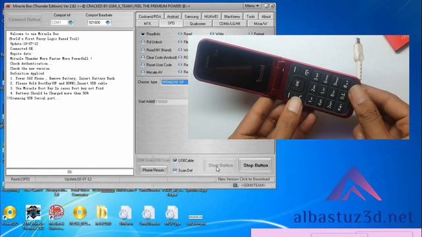Click 'Scanning USB Serial port...' log line

pyautogui.click(x=34, y=98)
